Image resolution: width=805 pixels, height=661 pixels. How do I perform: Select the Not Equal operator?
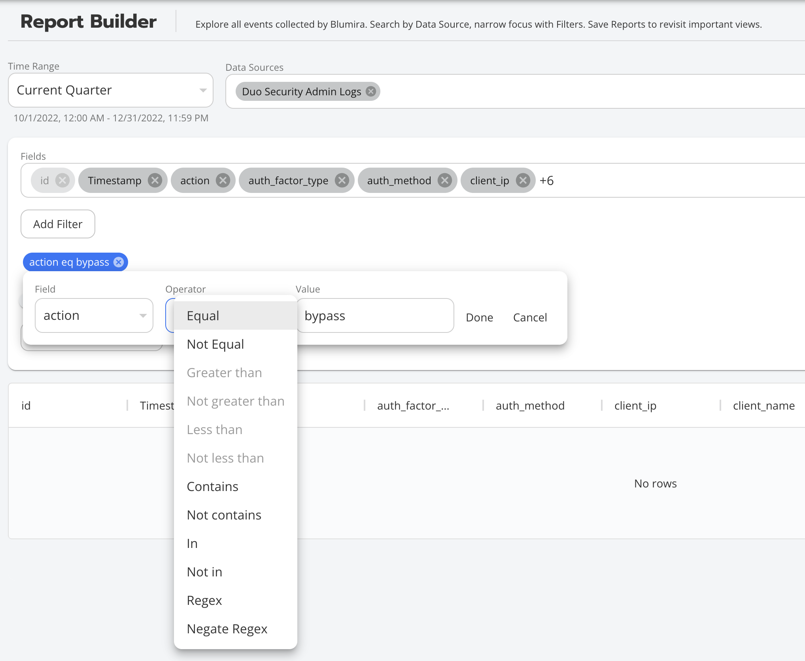215,344
